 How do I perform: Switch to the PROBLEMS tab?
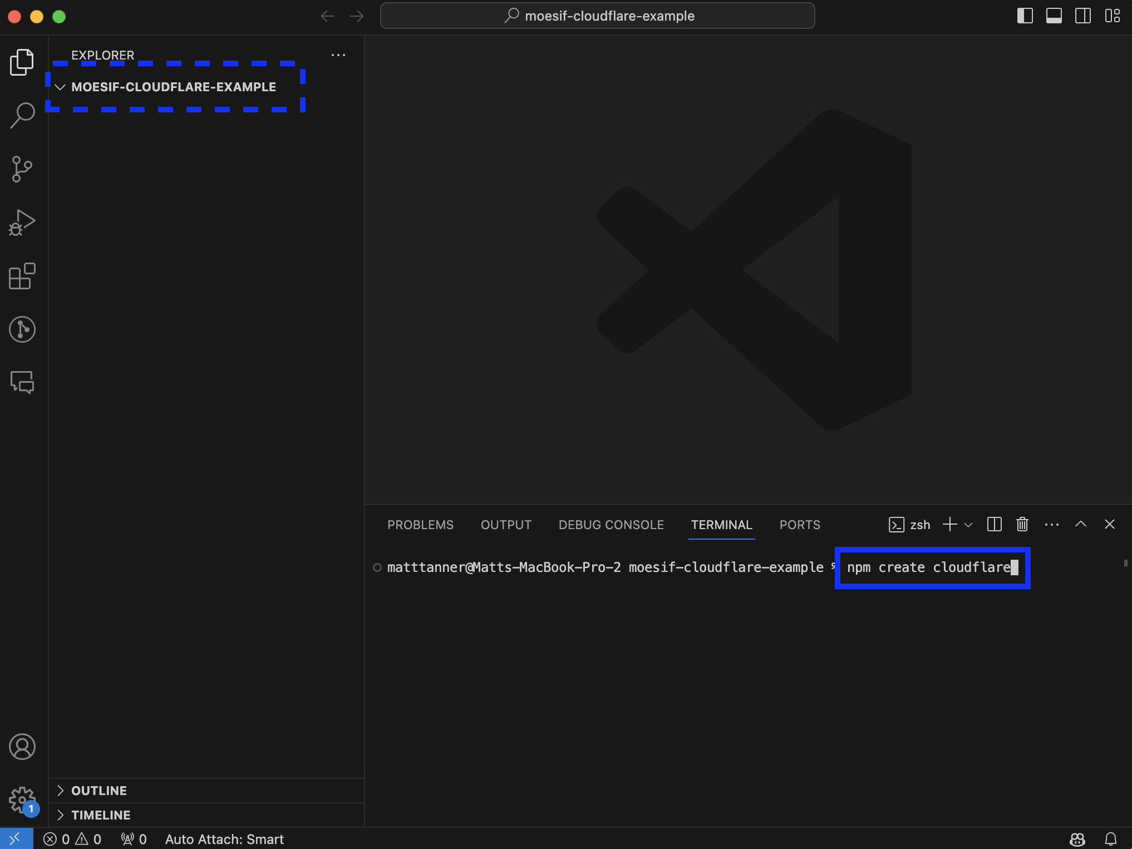pyautogui.click(x=420, y=525)
